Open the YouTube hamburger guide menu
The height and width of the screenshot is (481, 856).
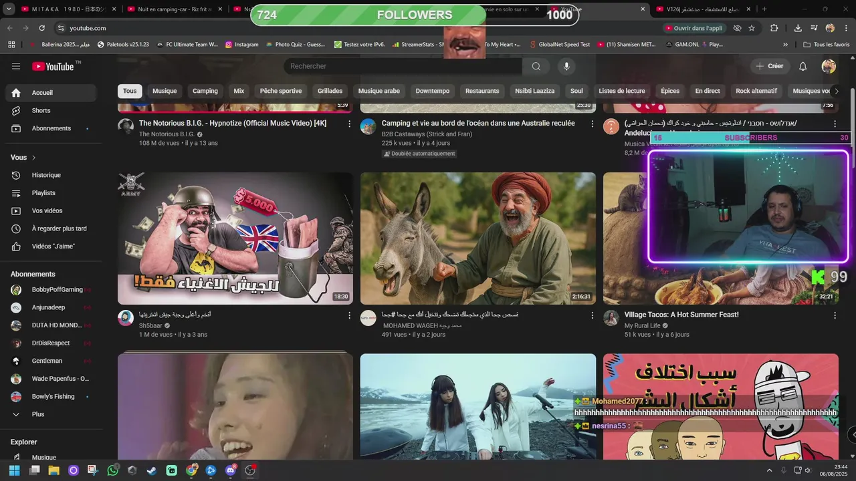point(16,66)
